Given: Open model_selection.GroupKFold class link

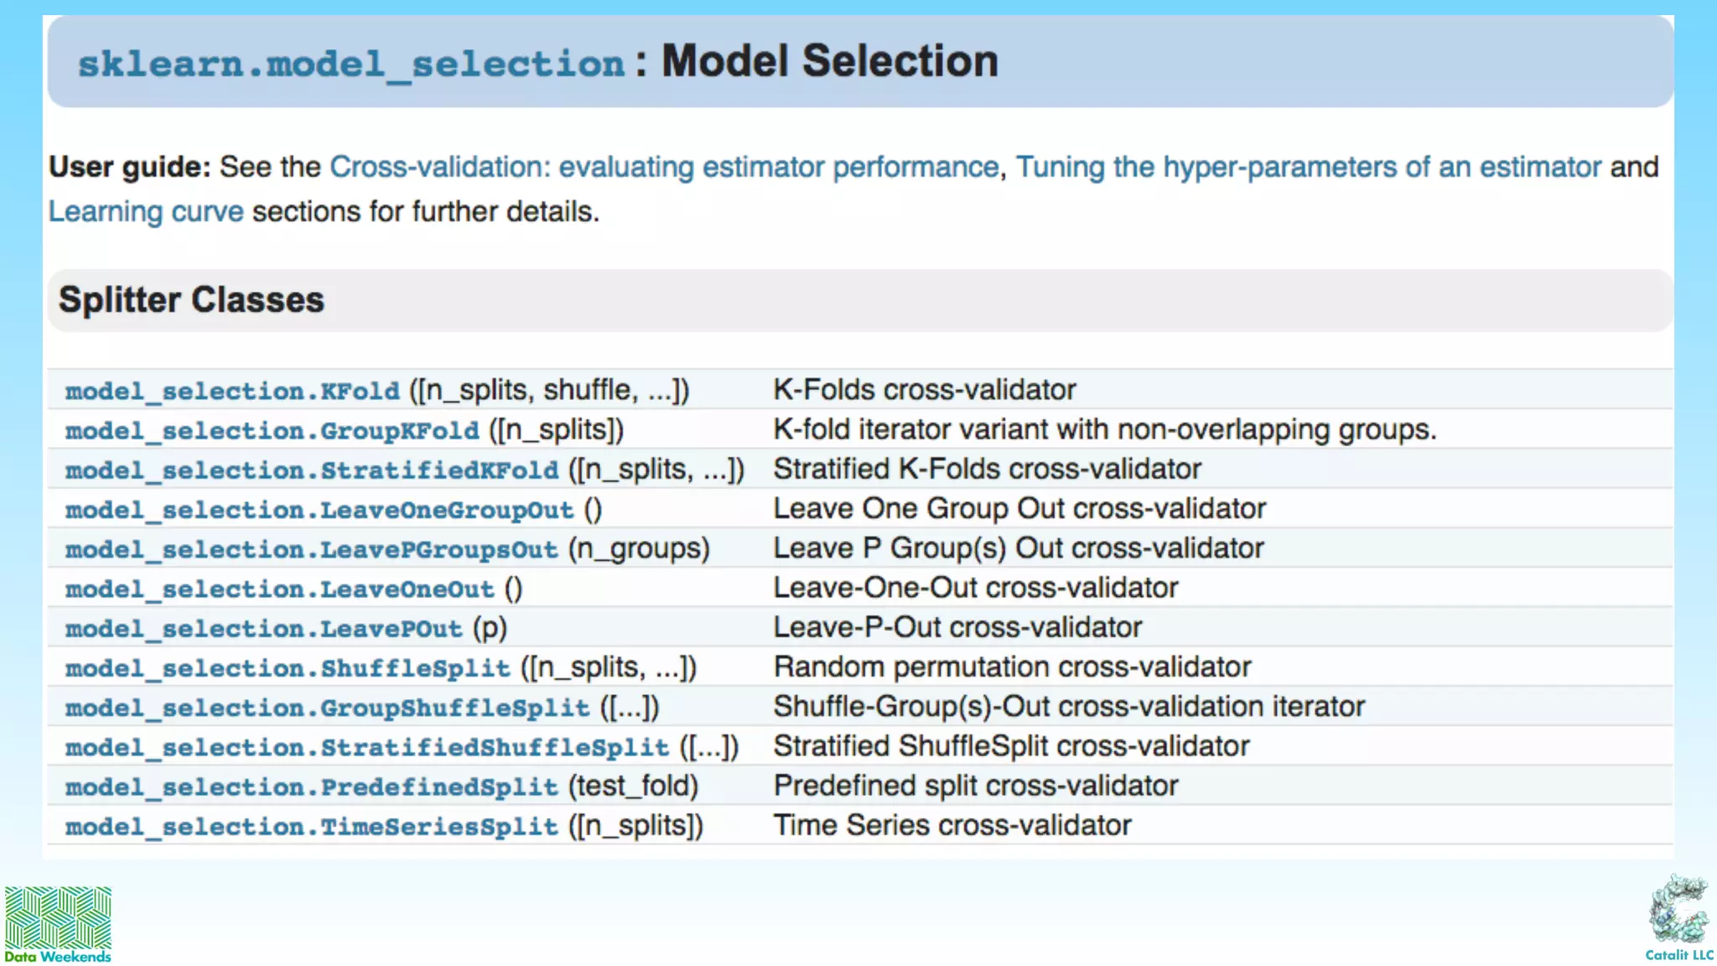Looking at the screenshot, I should pyautogui.click(x=272, y=430).
